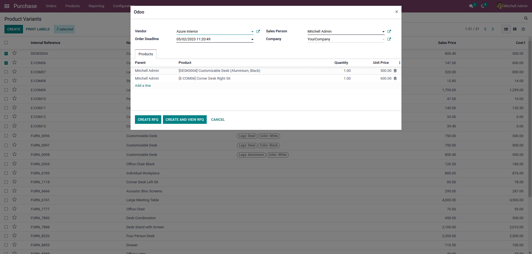
Task: Open Sales Person external link icon
Action: [x=389, y=32]
